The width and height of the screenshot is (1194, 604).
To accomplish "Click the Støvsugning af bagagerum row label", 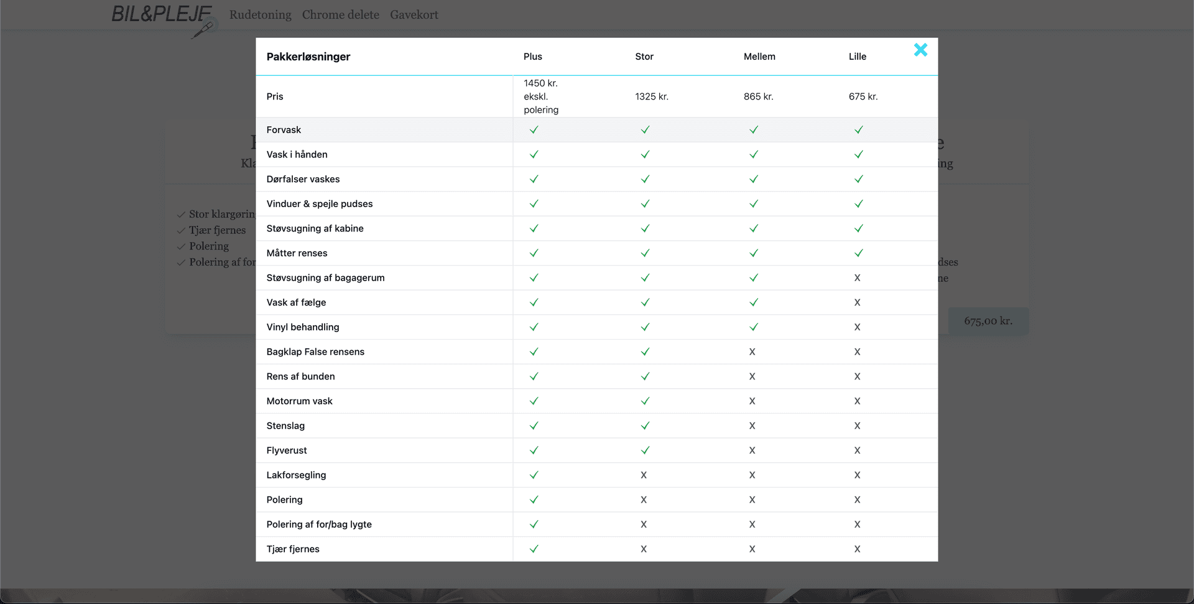I will 325,278.
